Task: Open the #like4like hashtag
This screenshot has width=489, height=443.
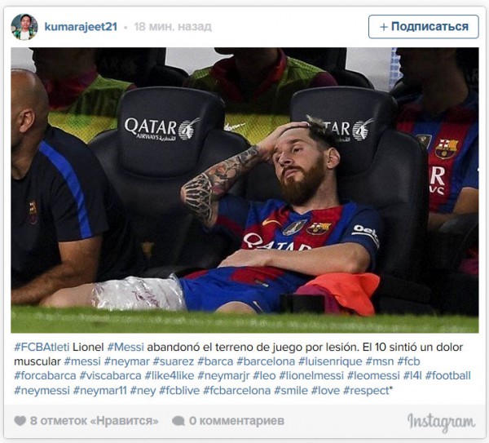Action: pos(170,376)
